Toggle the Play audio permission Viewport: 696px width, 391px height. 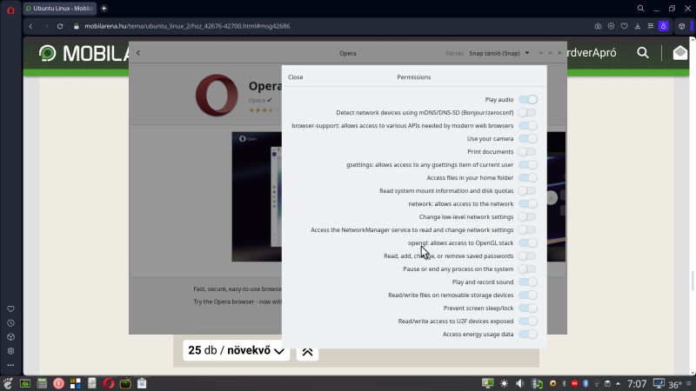(x=528, y=100)
